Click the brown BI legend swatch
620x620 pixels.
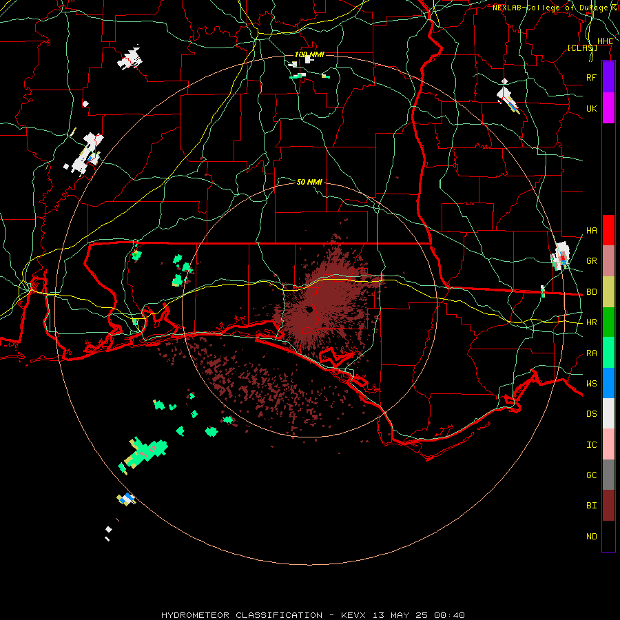coord(608,506)
